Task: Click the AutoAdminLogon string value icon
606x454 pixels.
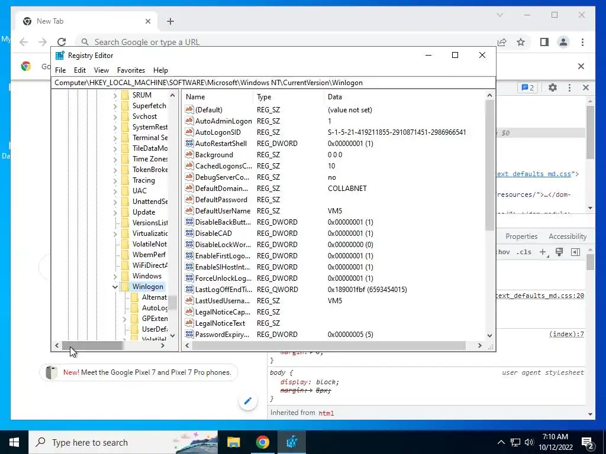Action: 189,121
